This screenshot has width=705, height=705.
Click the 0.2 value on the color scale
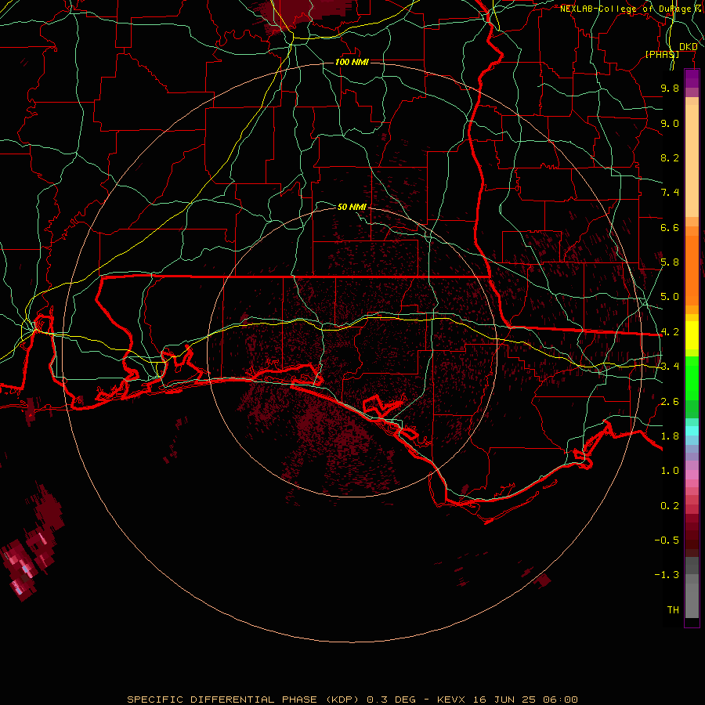(x=670, y=506)
